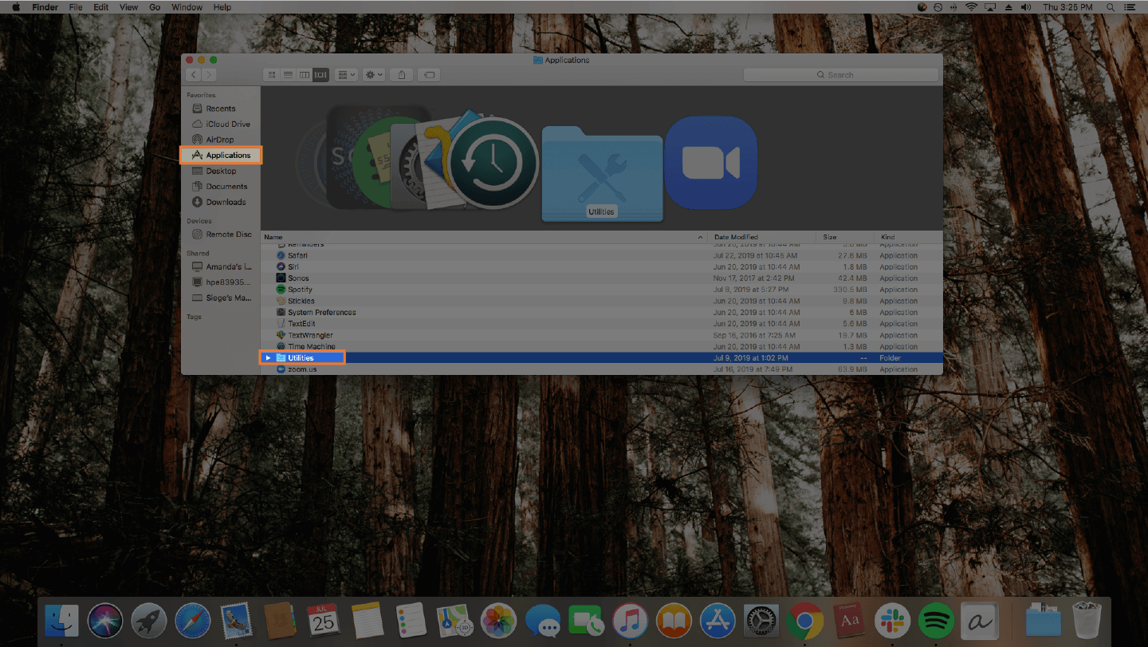Select the gallery view button
This screenshot has height=647, width=1148.
[320, 74]
